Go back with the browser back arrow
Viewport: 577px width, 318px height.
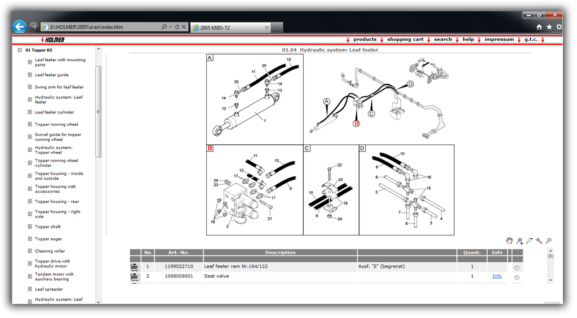pyautogui.click(x=19, y=26)
